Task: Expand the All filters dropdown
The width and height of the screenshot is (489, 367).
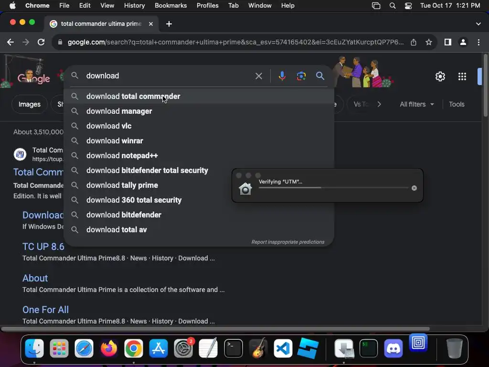Action: pos(416,104)
